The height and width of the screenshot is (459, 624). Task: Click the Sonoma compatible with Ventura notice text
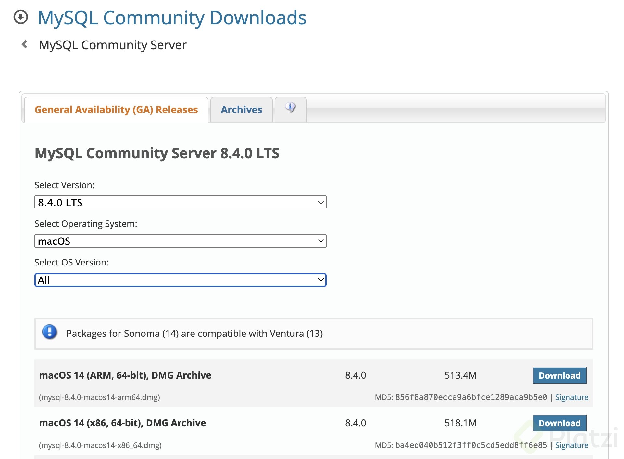[194, 334]
